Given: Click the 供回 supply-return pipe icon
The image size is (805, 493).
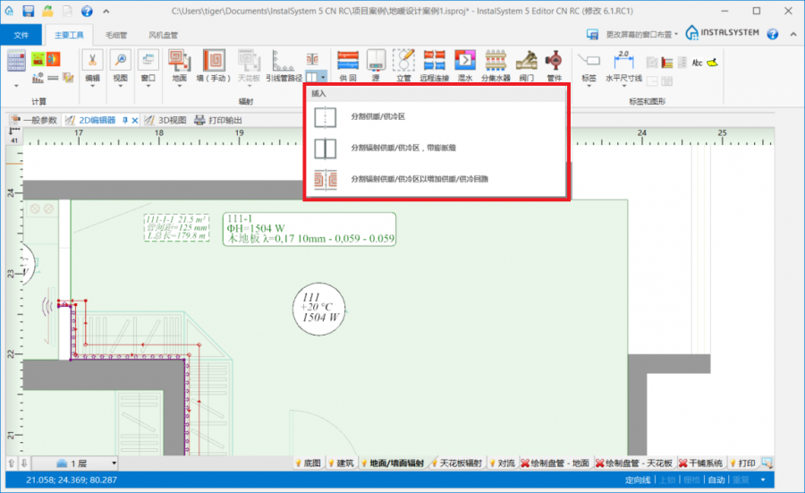Looking at the screenshot, I should click(347, 61).
